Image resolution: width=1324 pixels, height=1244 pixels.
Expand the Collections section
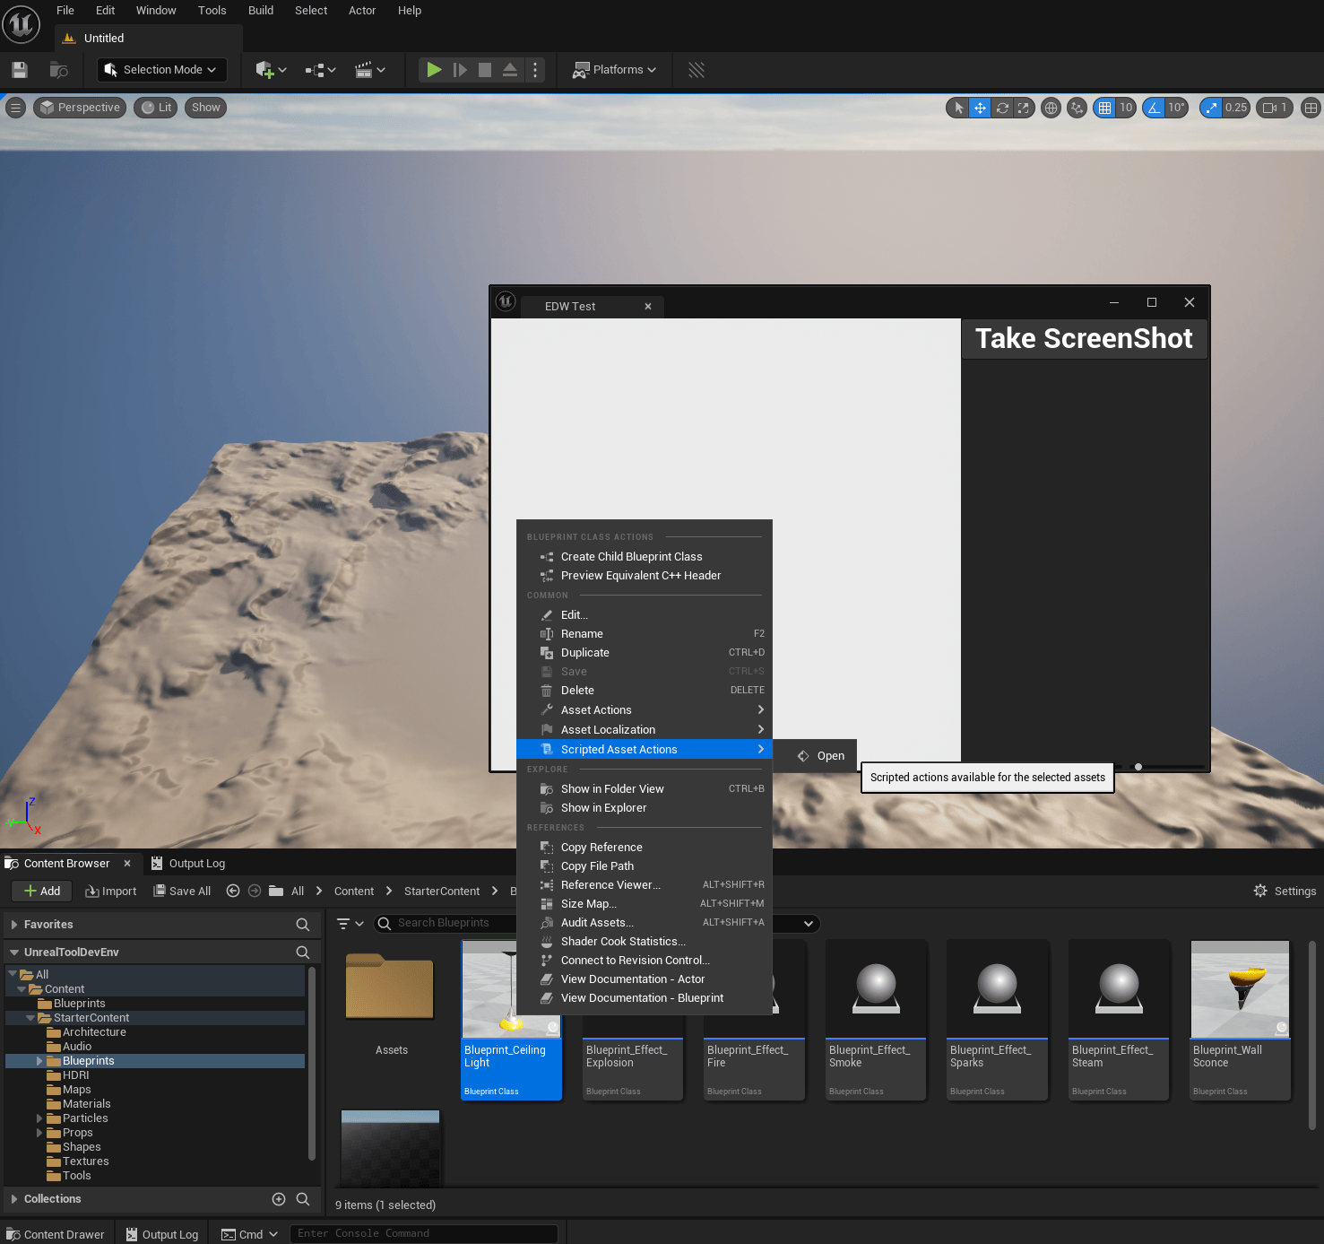pos(14,1199)
